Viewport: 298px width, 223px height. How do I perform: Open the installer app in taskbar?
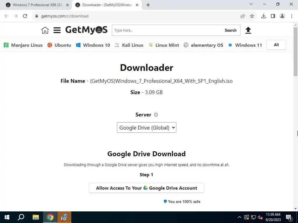click(x=64, y=217)
